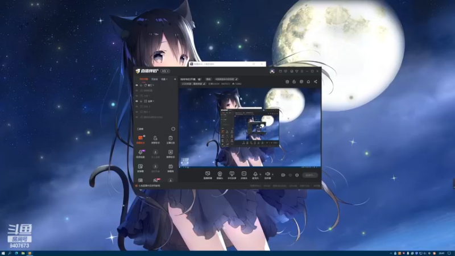Toggle eye icon of the last source row

coord(136,117)
